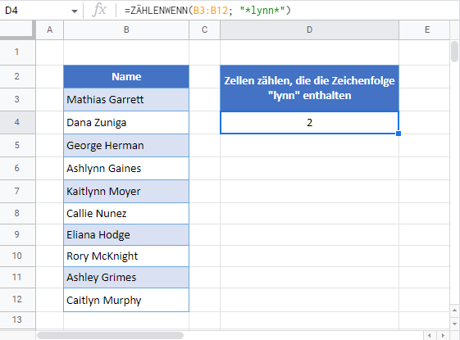
Task: Open the Name box dropdown arrow
Action: click(x=75, y=11)
